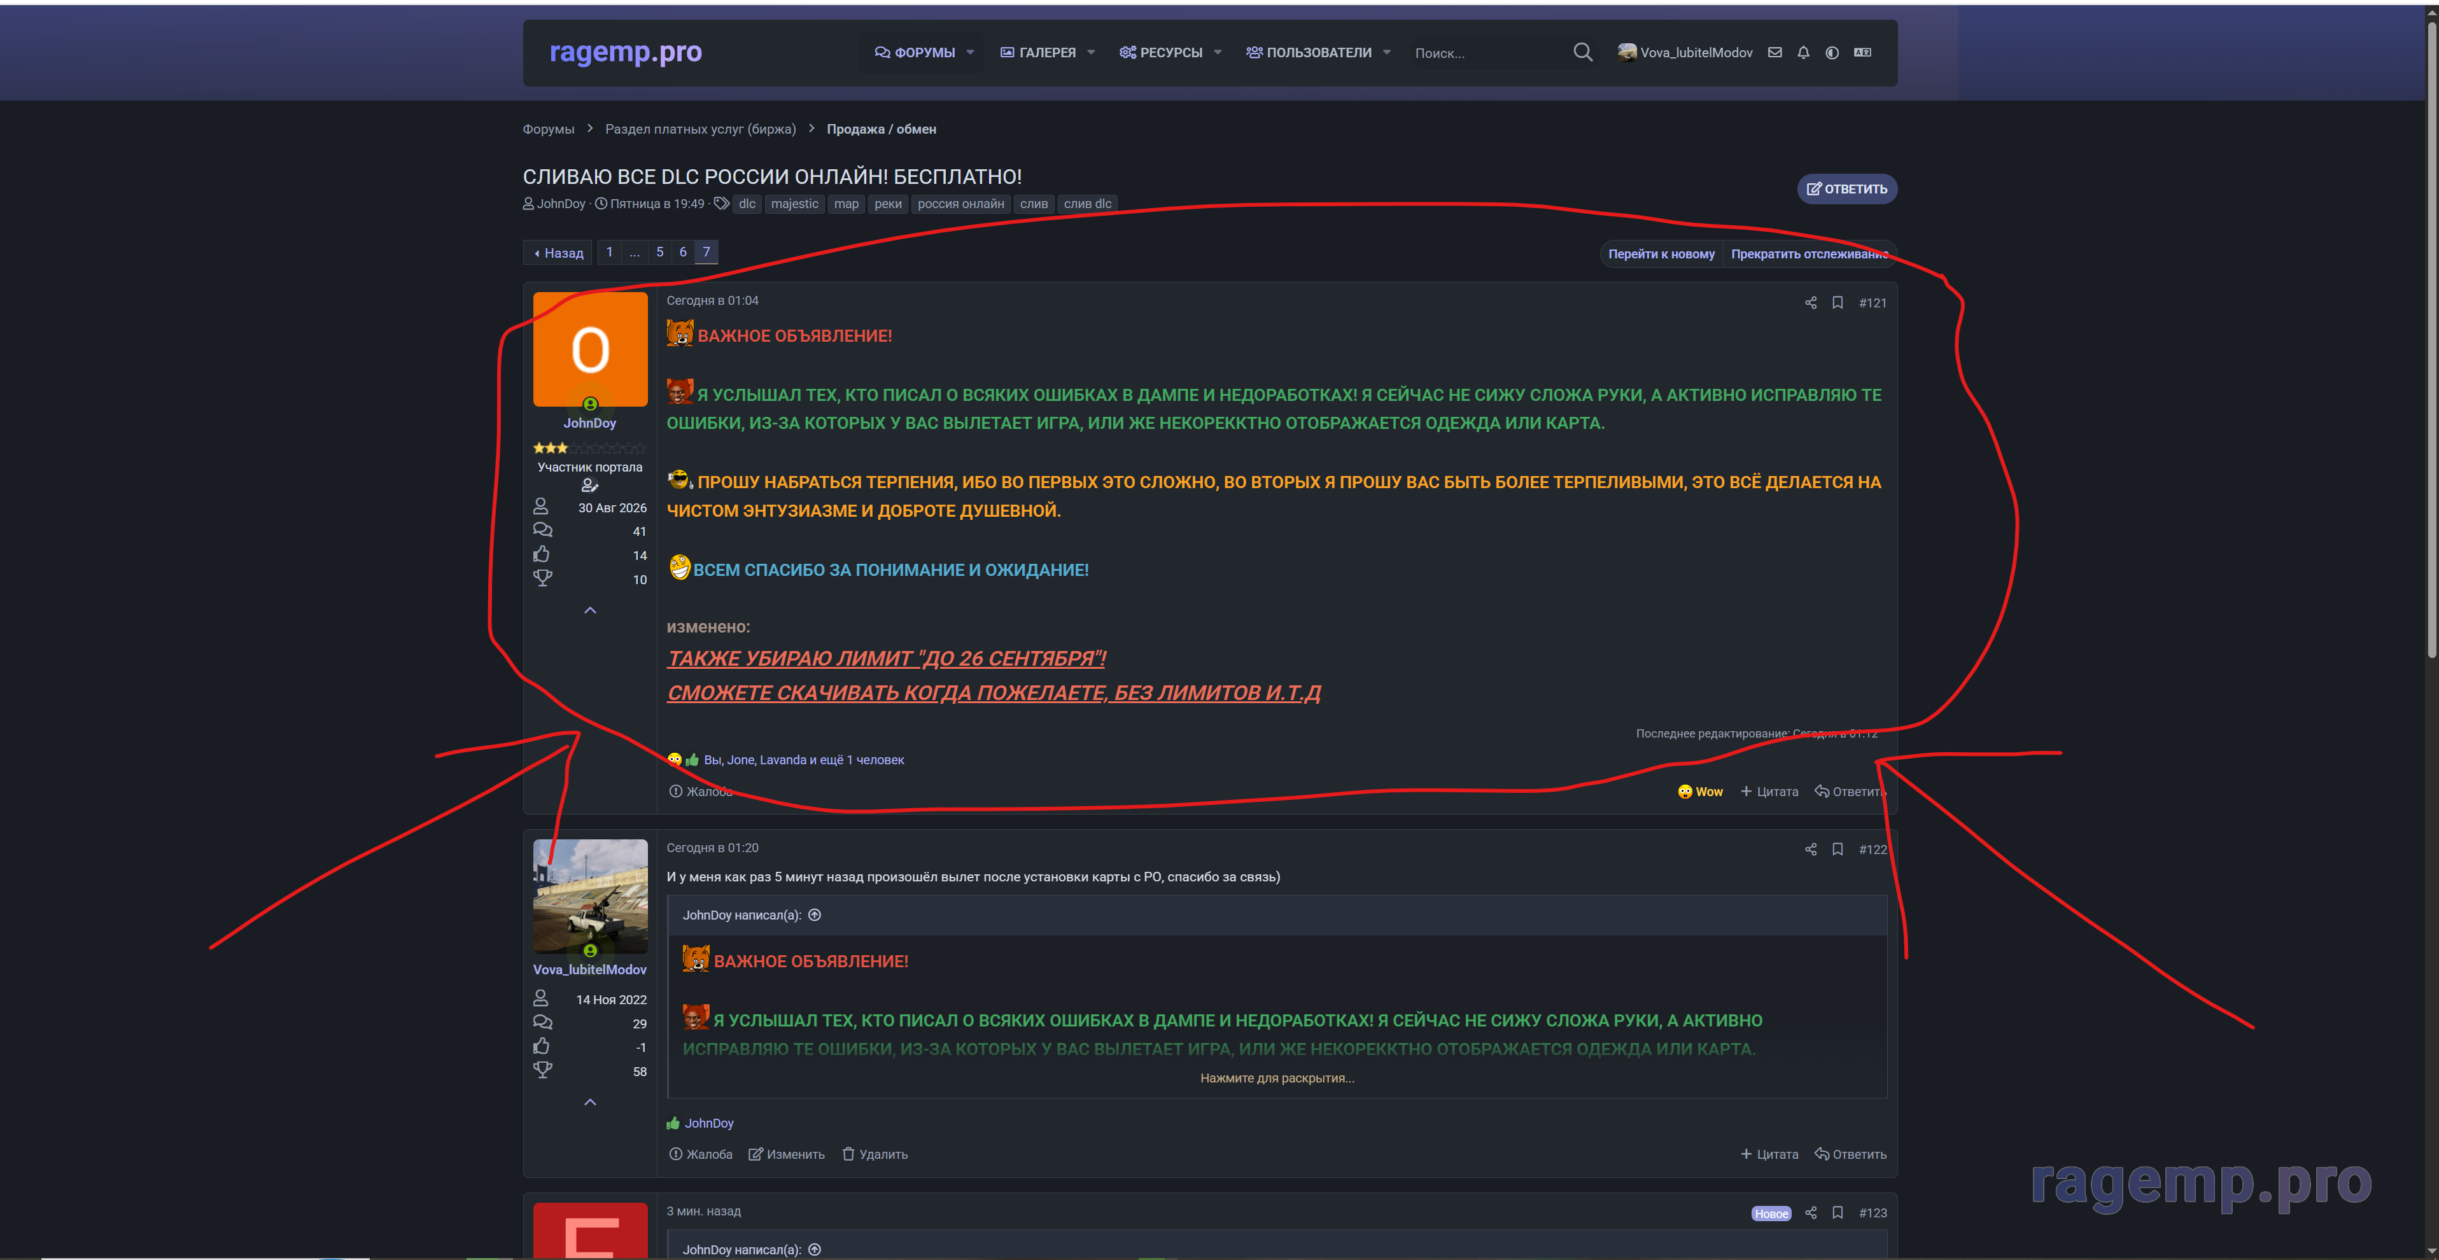The image size is (2439, 1260).
Task: Open the ГАЛЕРЕЯ menu item
Action: pos(1037,53)
